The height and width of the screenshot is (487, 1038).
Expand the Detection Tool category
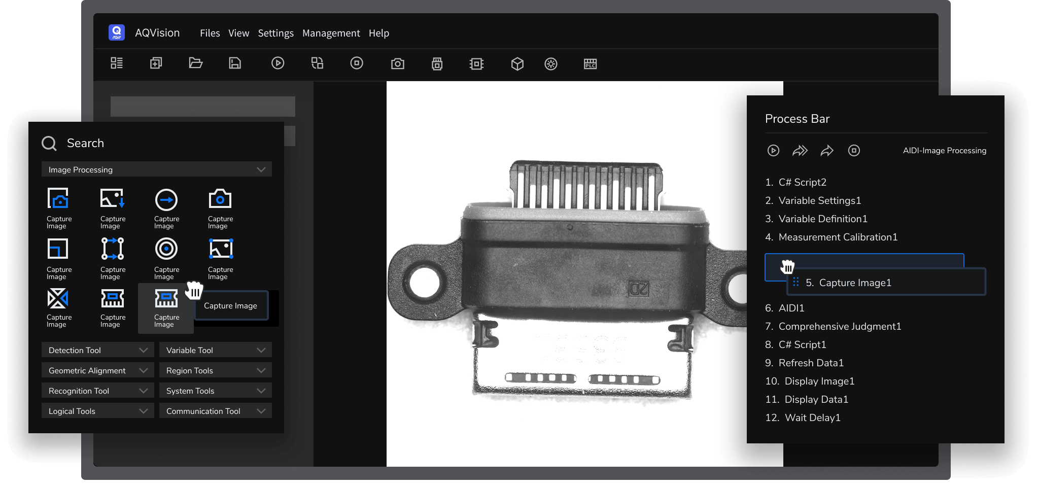(x=143, y=350)
